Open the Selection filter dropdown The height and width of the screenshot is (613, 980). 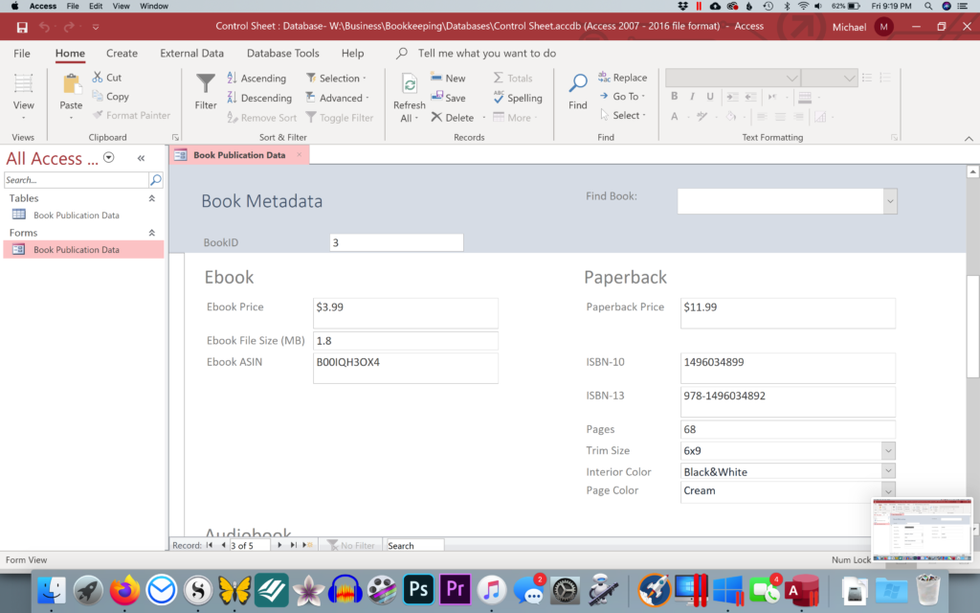tap(336, 79)
